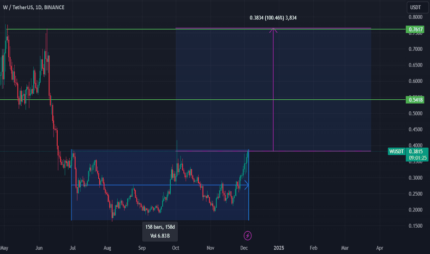Click the Nov label on time axis
Image resolution: width=430 pixels, height=254 pixels.
[210, 248]
